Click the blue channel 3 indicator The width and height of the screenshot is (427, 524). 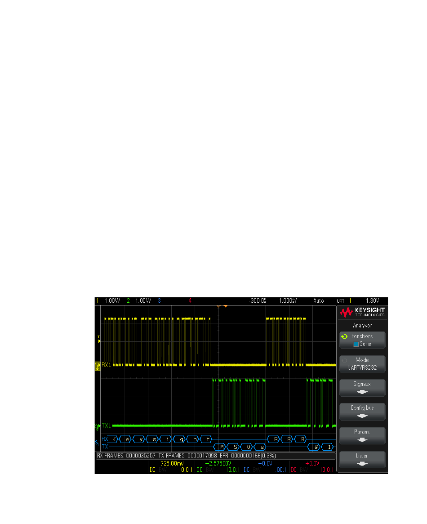click(159, 300)
